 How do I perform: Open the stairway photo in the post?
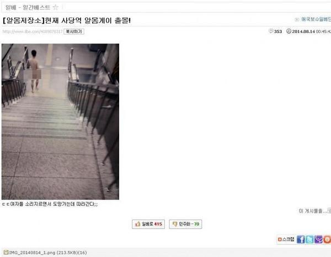click(x=60, y=122)
